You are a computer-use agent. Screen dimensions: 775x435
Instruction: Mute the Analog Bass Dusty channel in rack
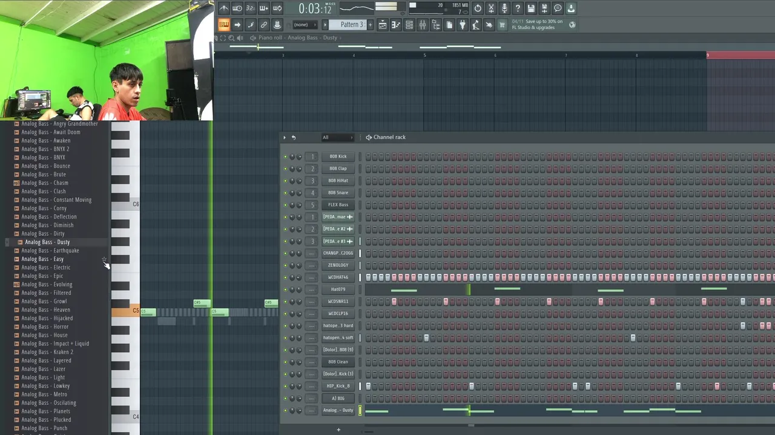point(285,410)
